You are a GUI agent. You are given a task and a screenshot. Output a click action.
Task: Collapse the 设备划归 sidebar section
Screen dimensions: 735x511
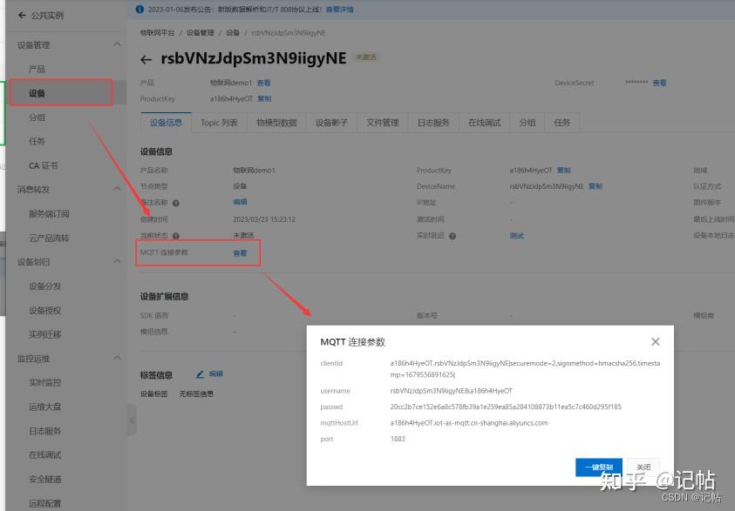point(117,261)
